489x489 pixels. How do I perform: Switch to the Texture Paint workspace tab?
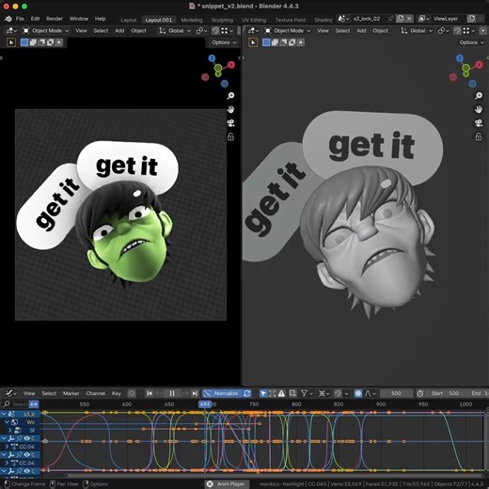click(291, 20)
